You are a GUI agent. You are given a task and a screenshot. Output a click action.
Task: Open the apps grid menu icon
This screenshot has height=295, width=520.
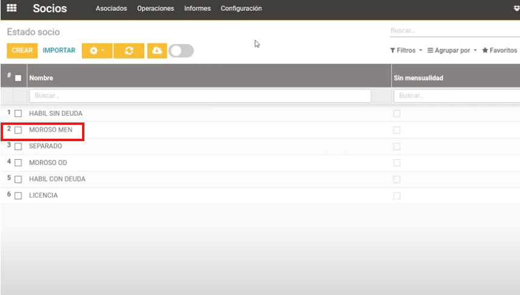(x=11, y=8)
